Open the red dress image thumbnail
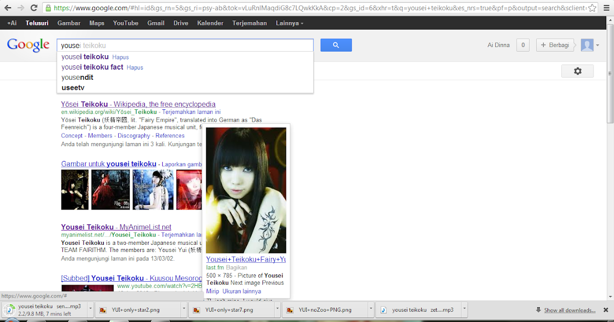Viewport: 614px width, 322px height. pos(111,190)
